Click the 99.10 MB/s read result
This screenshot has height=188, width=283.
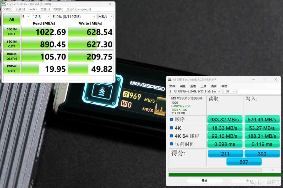click(x=225, y=136)
